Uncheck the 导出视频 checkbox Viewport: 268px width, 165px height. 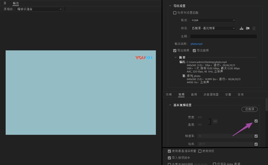(x=175, y=50)
